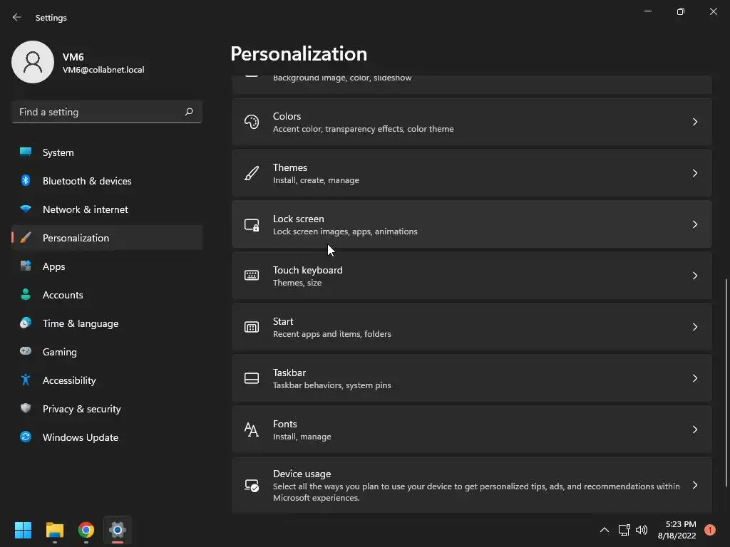Expand the Colors settings chevron
730x547 pixels.
(695, 122)
